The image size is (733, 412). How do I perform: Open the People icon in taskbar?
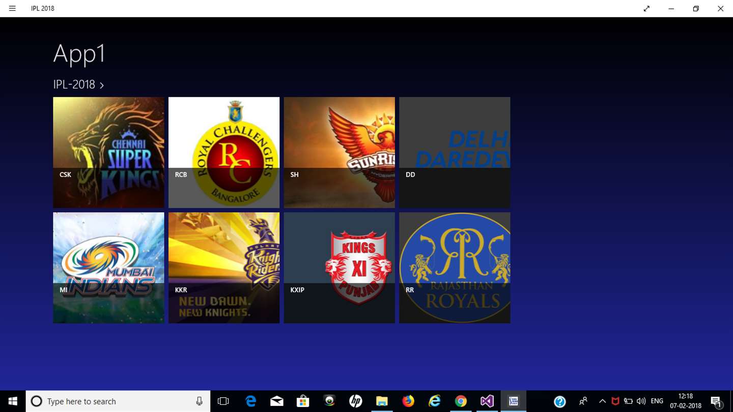point(583,401)
